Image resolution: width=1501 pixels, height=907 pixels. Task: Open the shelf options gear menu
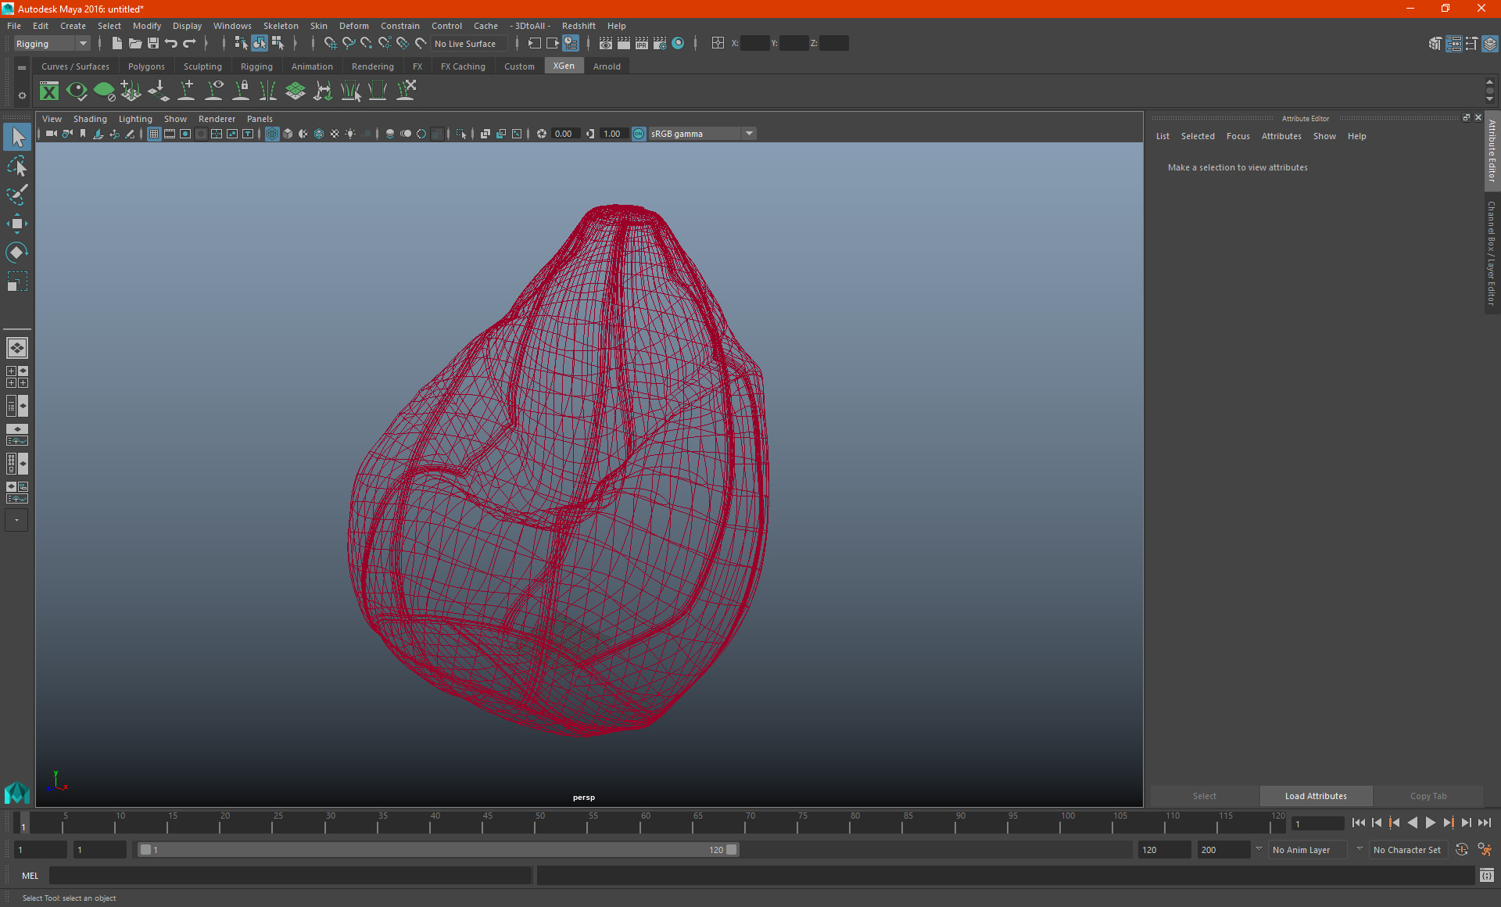pyautogui.click(x=22, y=95)
